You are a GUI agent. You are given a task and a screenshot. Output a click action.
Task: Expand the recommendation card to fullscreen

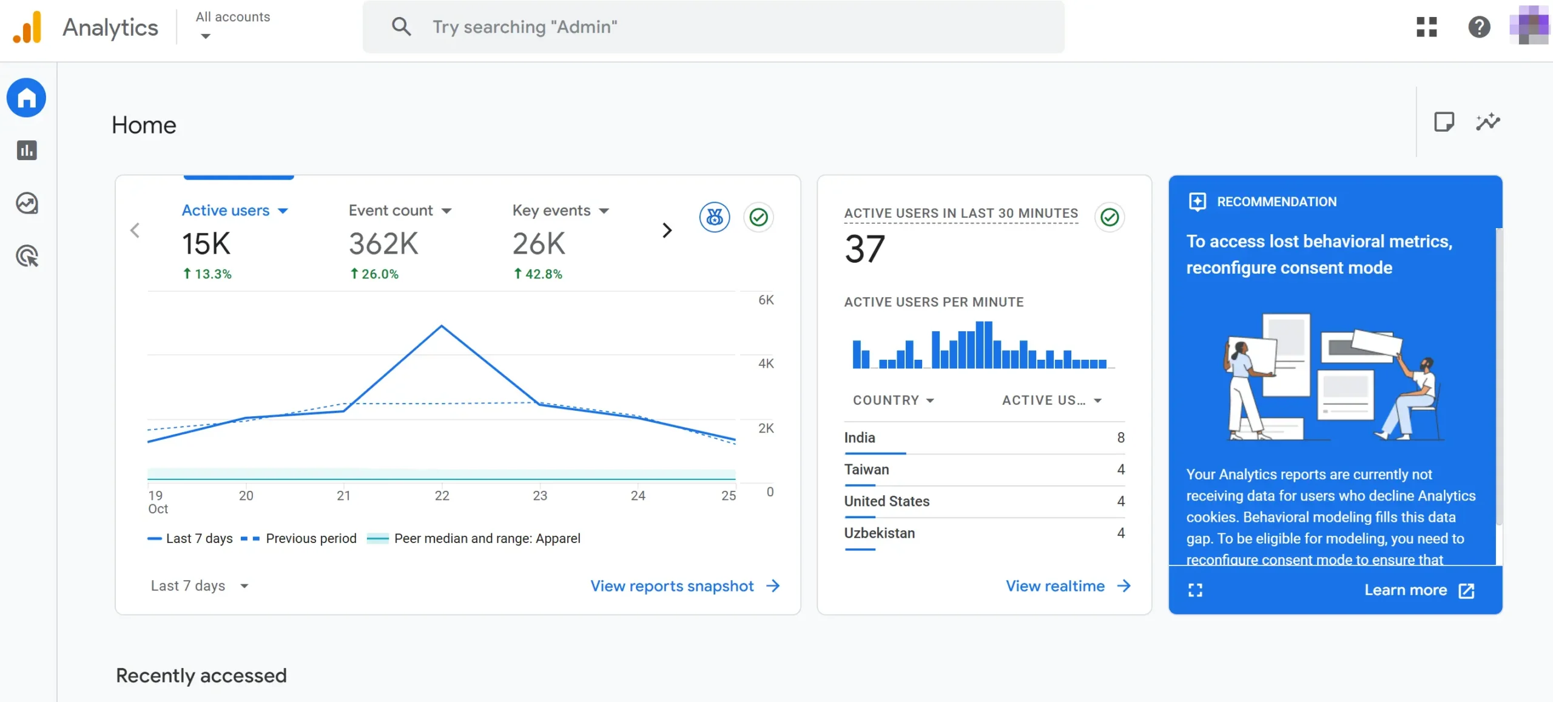tap(1195, 589)
